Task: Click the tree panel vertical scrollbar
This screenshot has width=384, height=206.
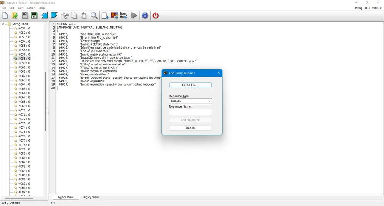Action: pos(46,101)
